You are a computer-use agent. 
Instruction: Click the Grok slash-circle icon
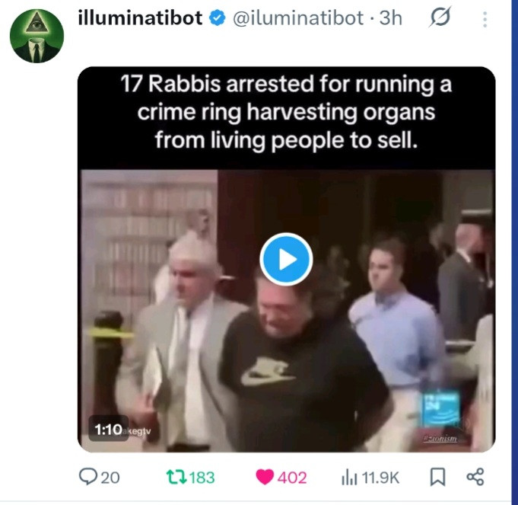pyautogui.click(x=440, y=18)
